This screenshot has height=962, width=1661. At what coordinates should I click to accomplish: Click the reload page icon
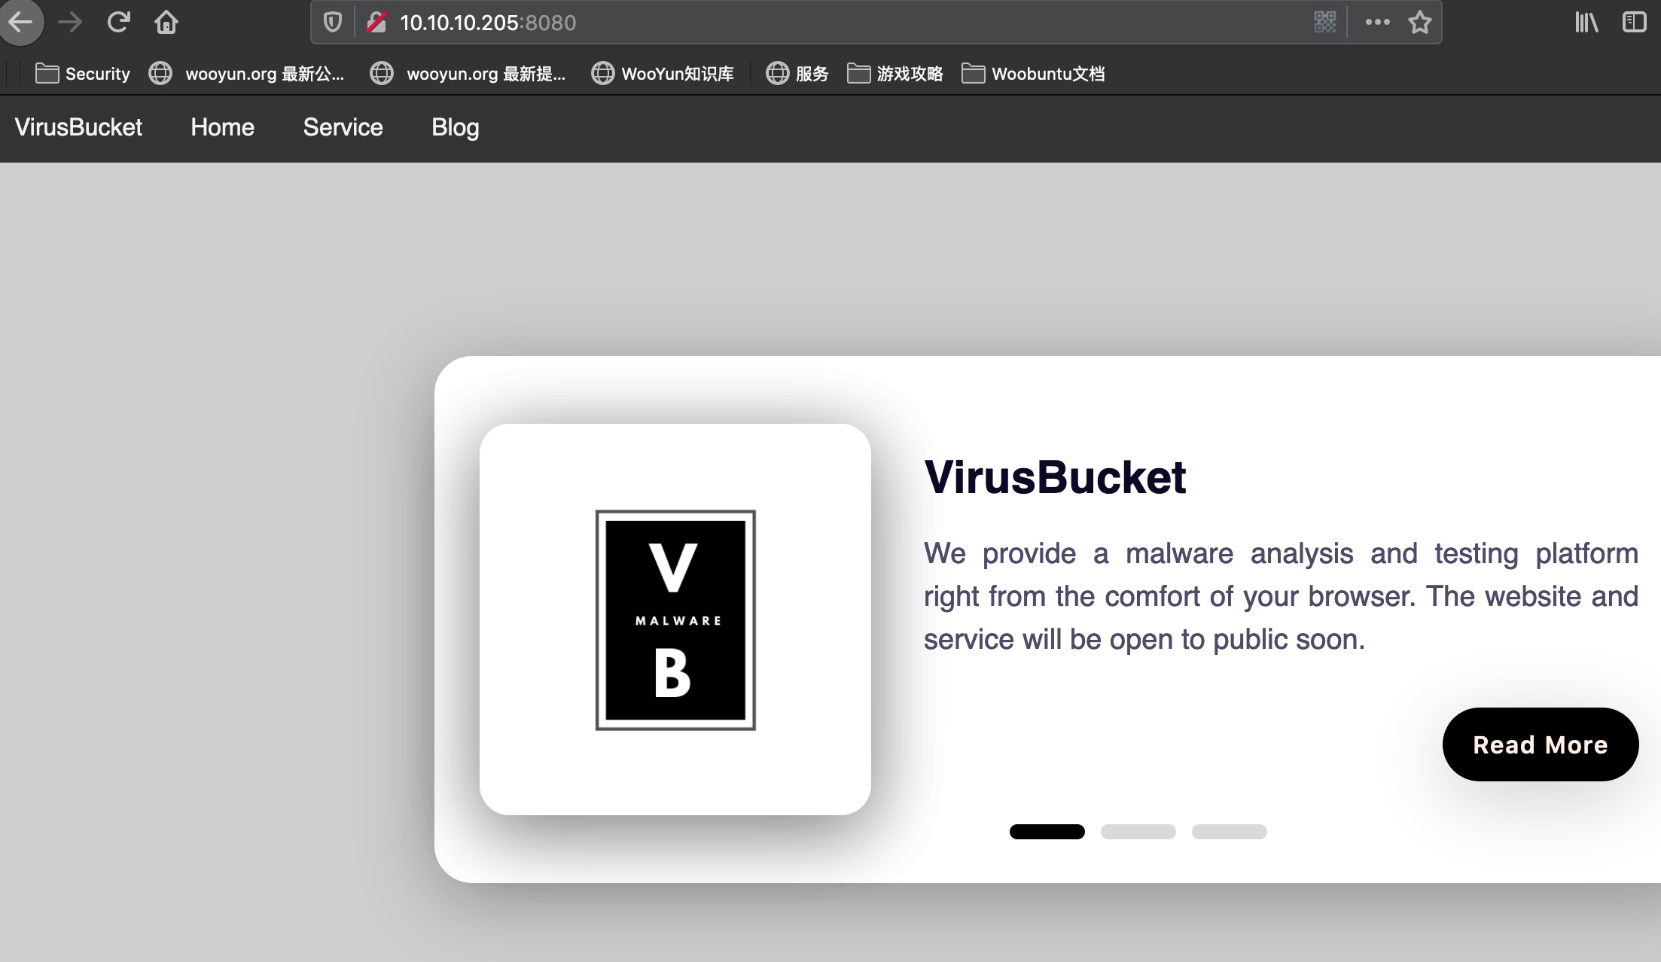(118, 22)
